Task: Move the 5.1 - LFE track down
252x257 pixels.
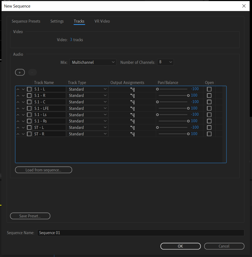Action: (x=23, y=108)
